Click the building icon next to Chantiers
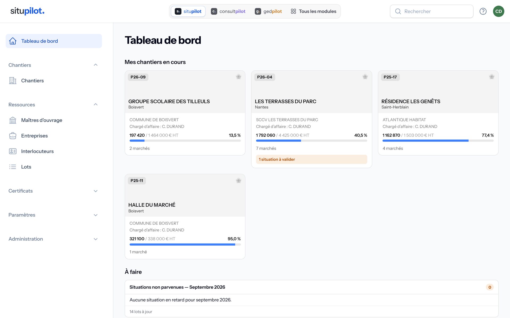Viewport: 510px width, 318px height. (x=13, y=81)
